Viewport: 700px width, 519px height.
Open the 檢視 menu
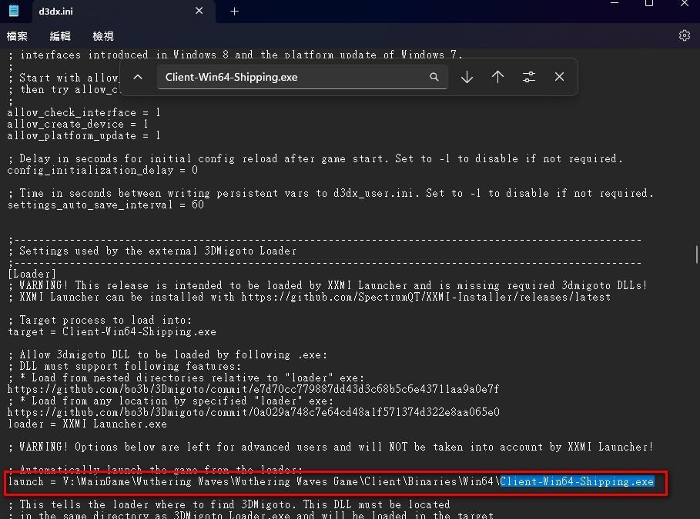103,36
